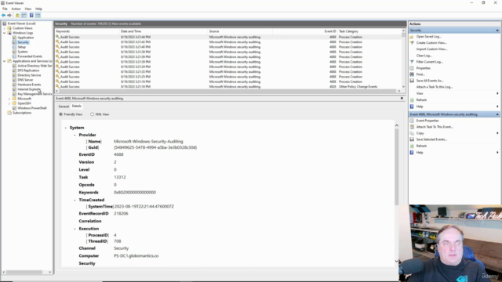Viewport: 502px width, 282px height.
Task: Click Properties icon in Actions pane
Action: click(x=412, y=68)
